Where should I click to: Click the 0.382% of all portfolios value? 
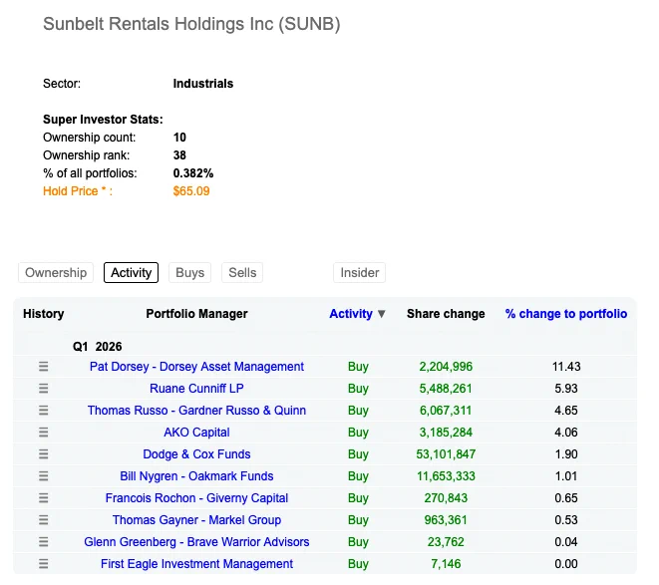pos(193,173)
